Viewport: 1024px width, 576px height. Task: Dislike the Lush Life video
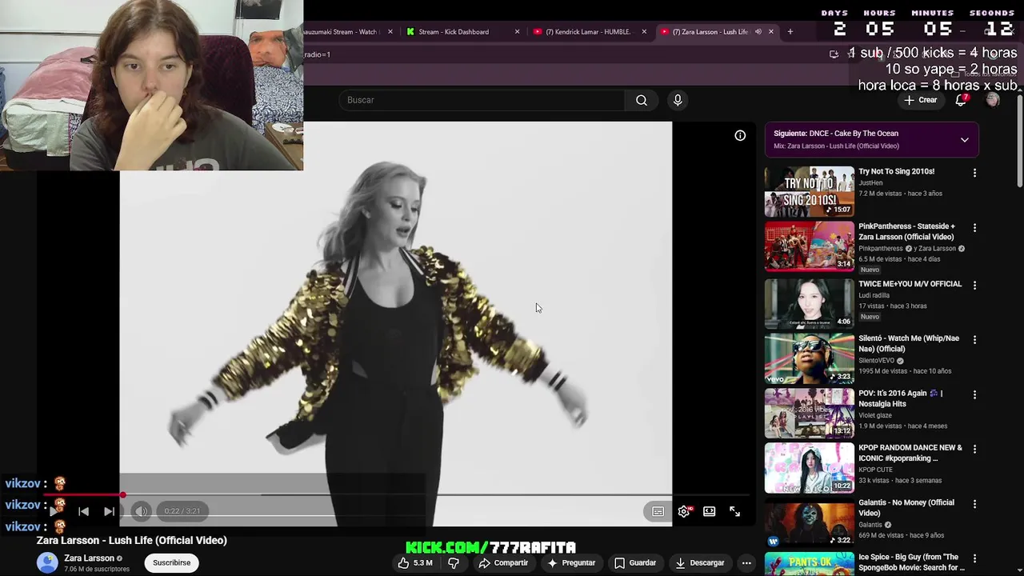(x=454, y=562)
